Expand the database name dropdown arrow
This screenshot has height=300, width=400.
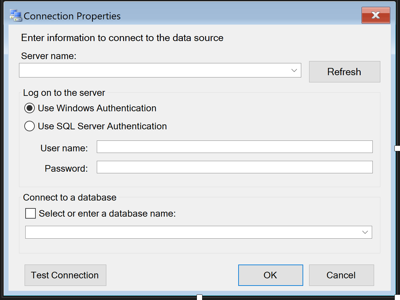[365, 232]
